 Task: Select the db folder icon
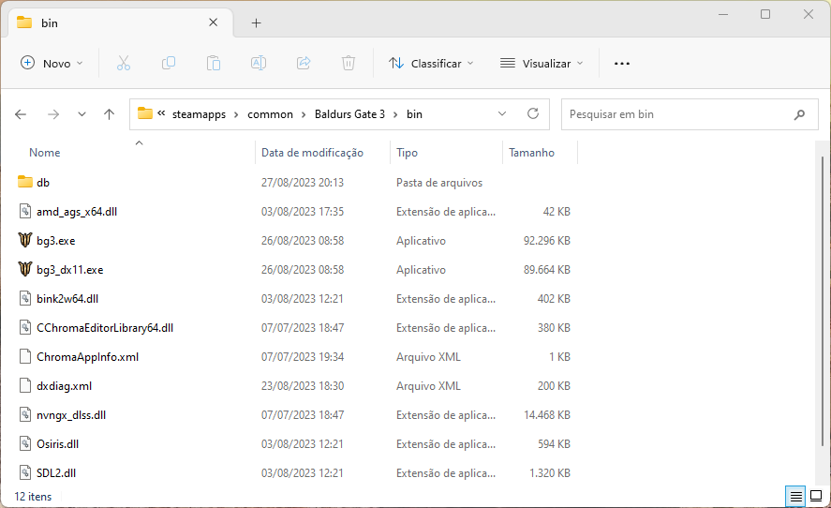pyautogui.click(x=25, y=182)
